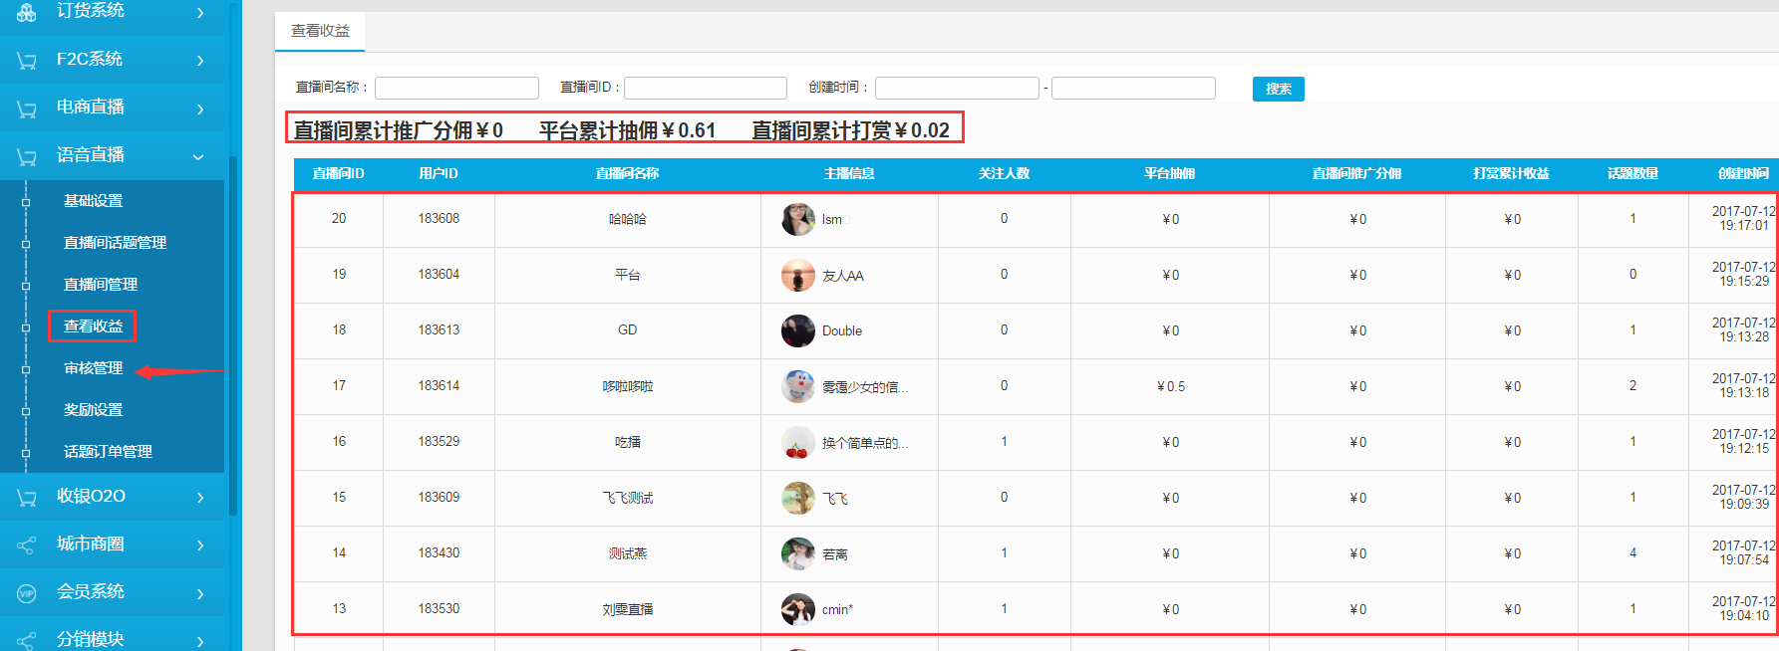The width and height of the screenshot is (1779, 651).
Task: Open avatar of host 飞飞
Action: tap(798, 498)
